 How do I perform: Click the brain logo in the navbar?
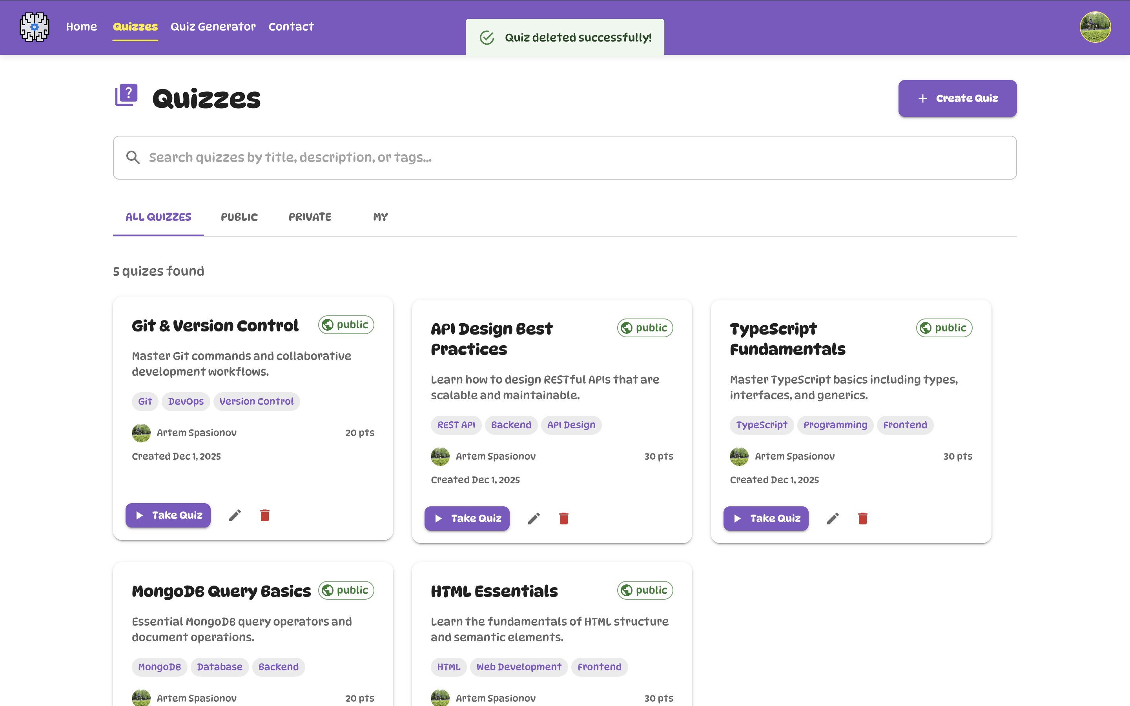34,27
